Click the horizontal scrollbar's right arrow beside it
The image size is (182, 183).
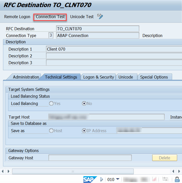[x=8, y=171]
